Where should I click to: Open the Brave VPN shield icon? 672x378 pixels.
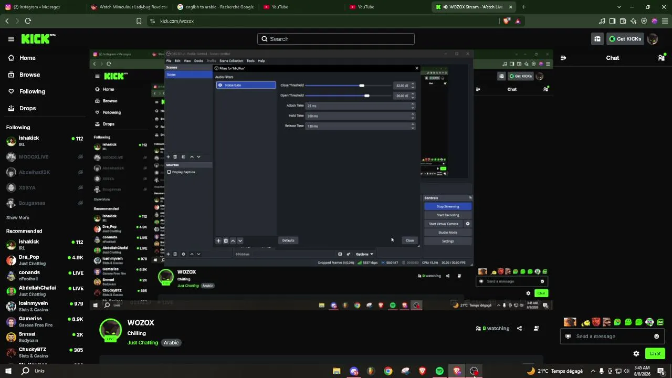click(x=644, y=21)
